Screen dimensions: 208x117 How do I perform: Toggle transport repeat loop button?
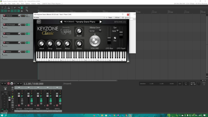15,84
